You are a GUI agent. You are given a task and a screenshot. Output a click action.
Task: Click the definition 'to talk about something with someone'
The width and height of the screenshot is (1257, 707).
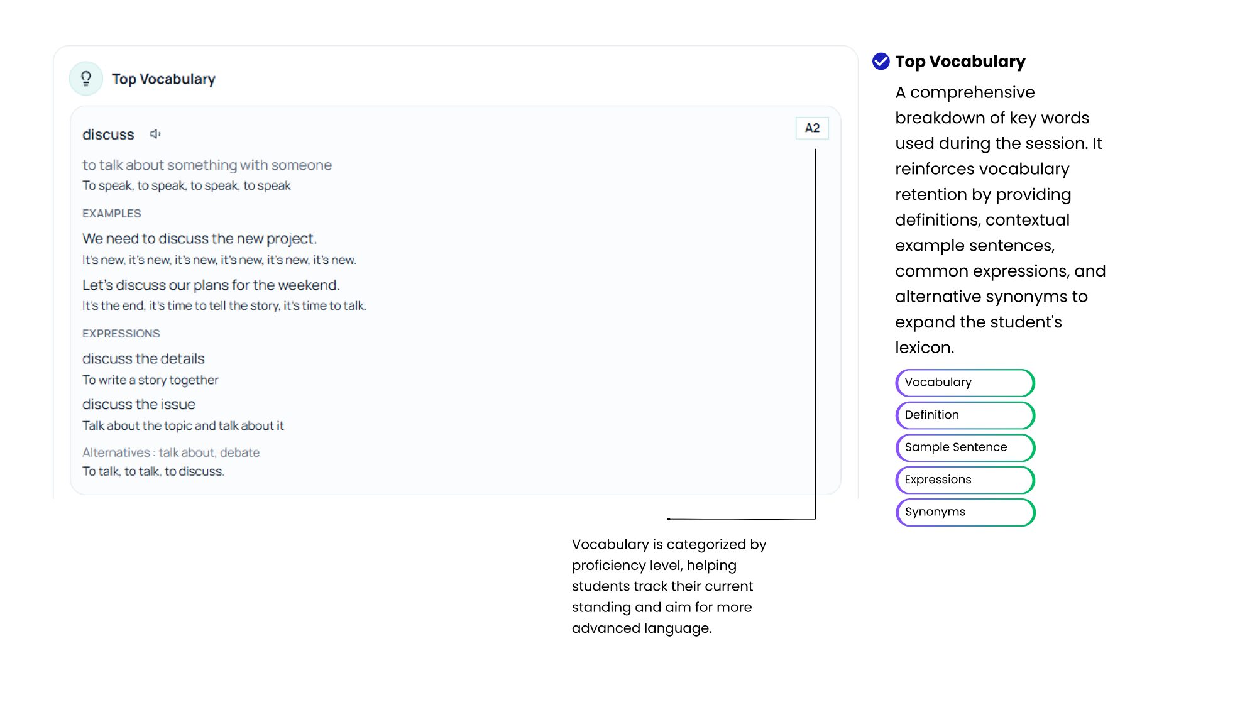pos(207,165)
